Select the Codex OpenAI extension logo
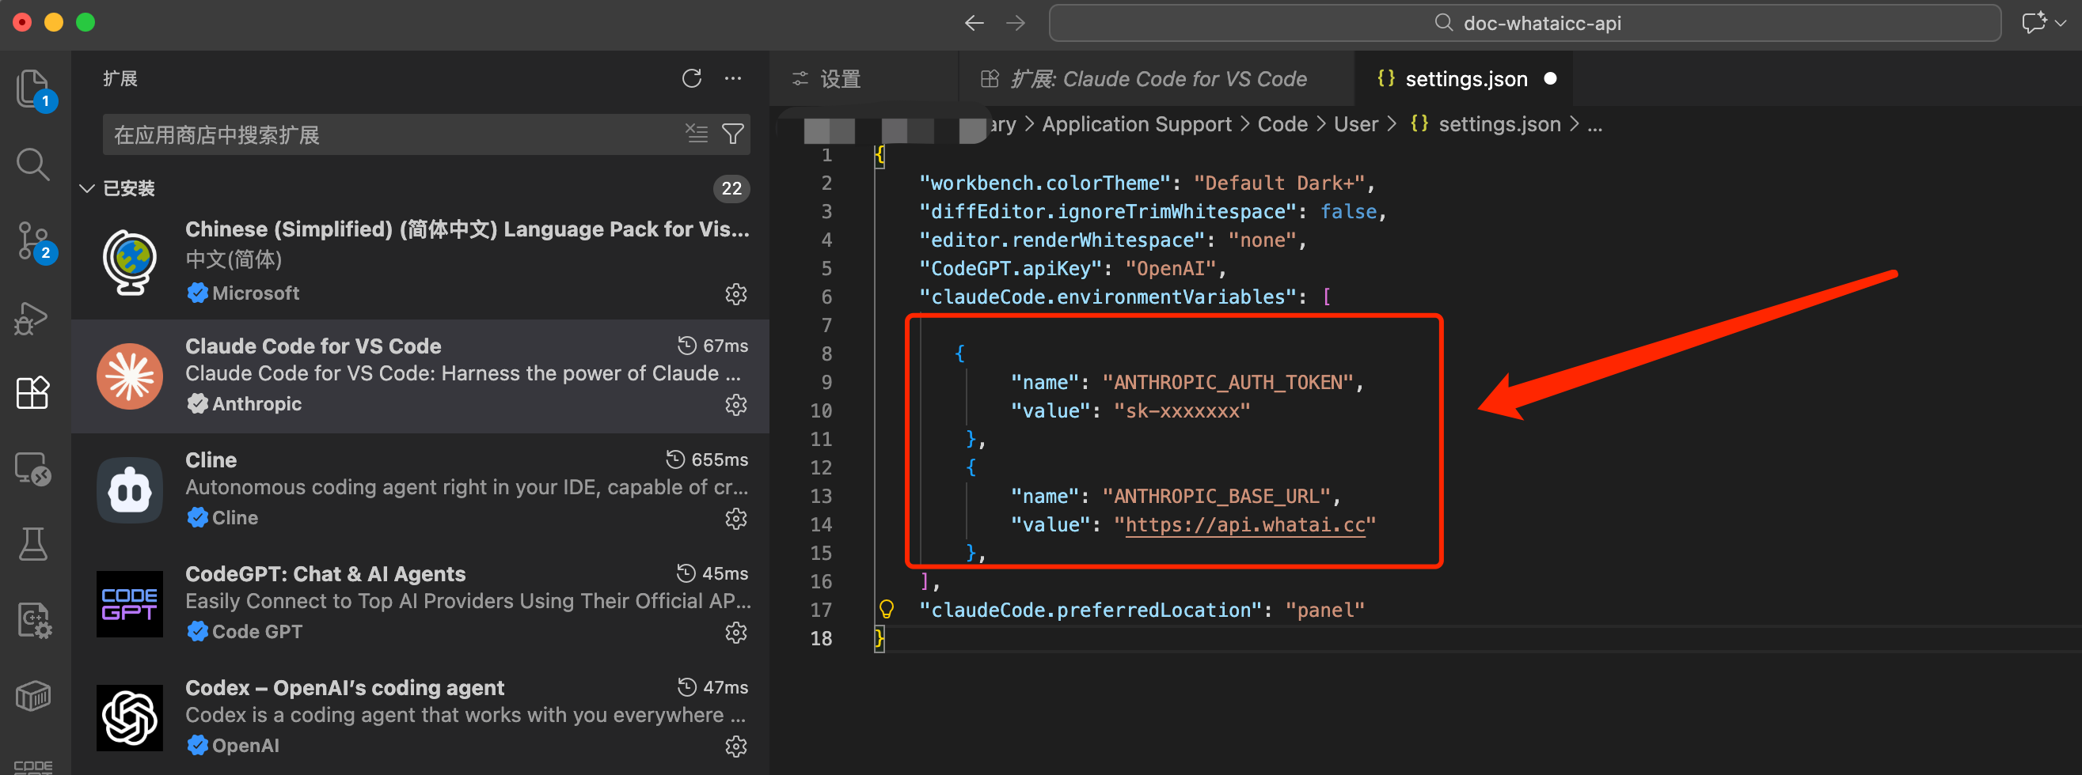2082x775 pixels. pos(129,718)
